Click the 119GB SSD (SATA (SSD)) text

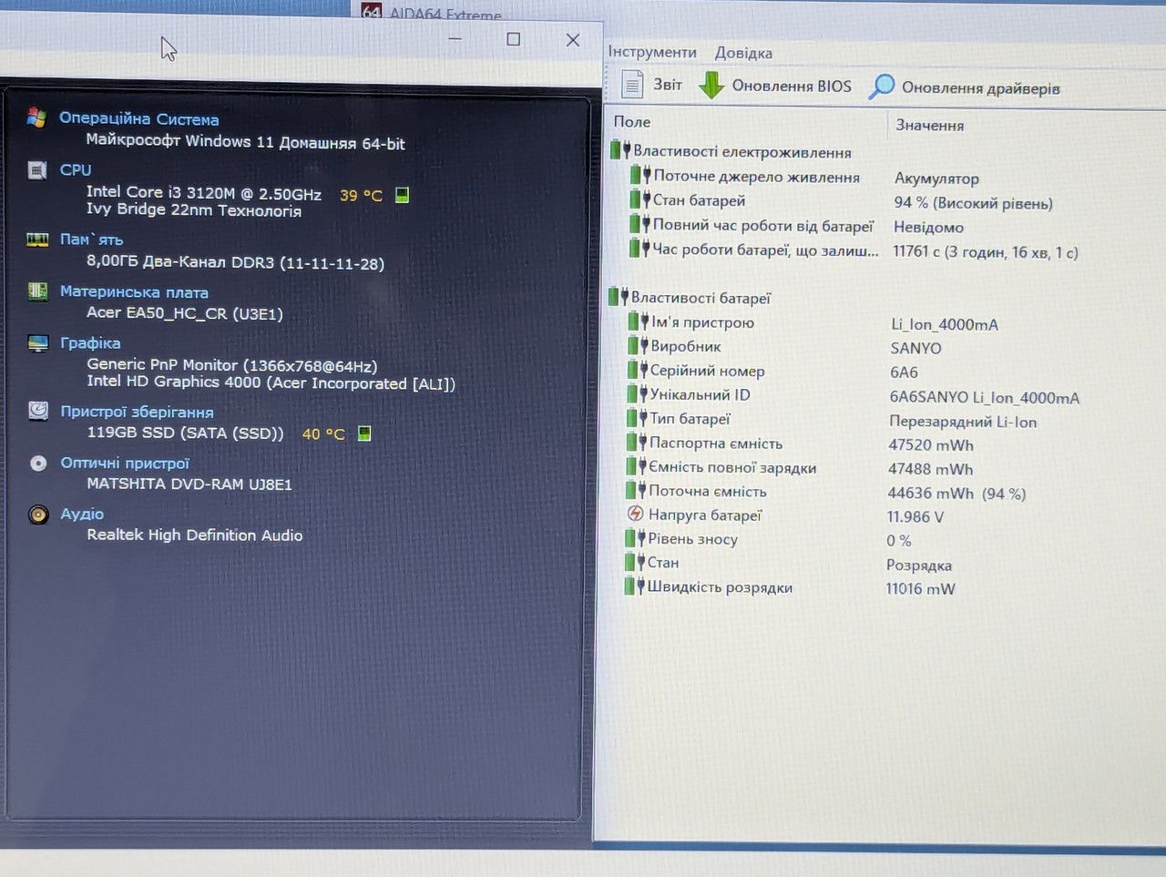[185, 433]
